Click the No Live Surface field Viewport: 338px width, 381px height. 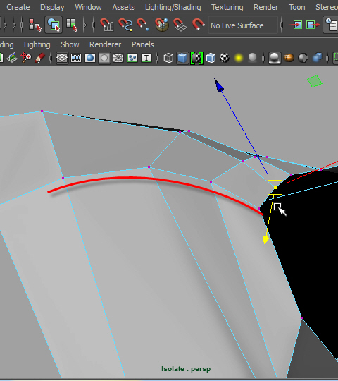click(243, 25)
